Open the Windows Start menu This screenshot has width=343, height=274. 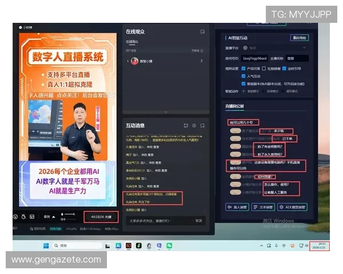pyautogui.click(x=46, y=245)
